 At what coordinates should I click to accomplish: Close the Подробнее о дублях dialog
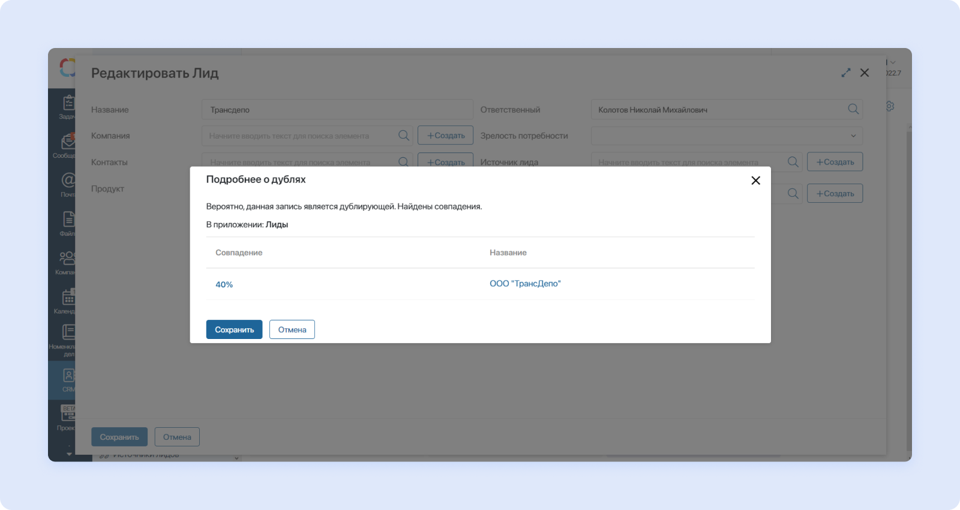pos(755,181)
